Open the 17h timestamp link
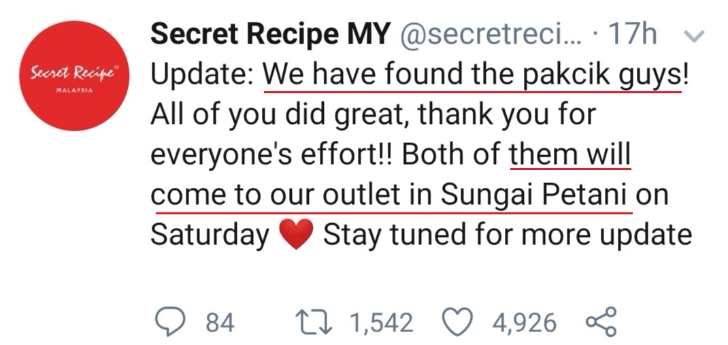728x345 pixels. coord(633,35)
